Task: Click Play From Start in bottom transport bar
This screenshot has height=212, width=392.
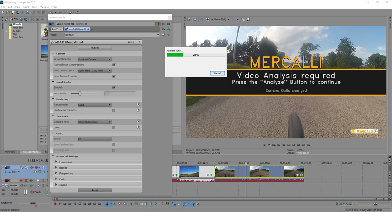Action: coord(65,204)
